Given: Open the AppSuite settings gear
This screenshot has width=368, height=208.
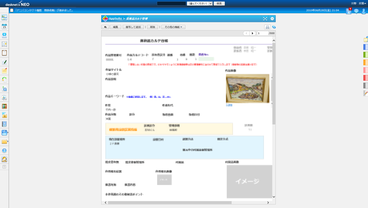Looking at the screenshot, I should [x=272, y=19].
